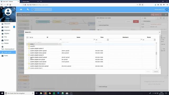Image resolution: width=169 pixels, height=95 pixels.
Task: Open Szenen in the sidebar
Action: (6, 40)
